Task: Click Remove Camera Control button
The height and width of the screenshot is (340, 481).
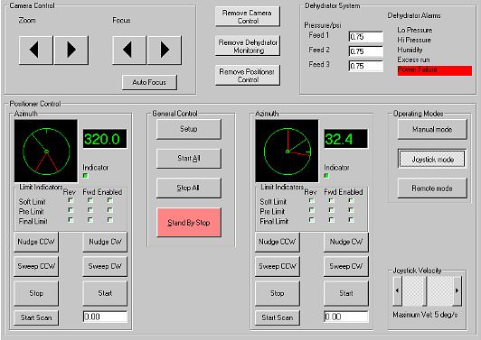Action: pos(248,16)
